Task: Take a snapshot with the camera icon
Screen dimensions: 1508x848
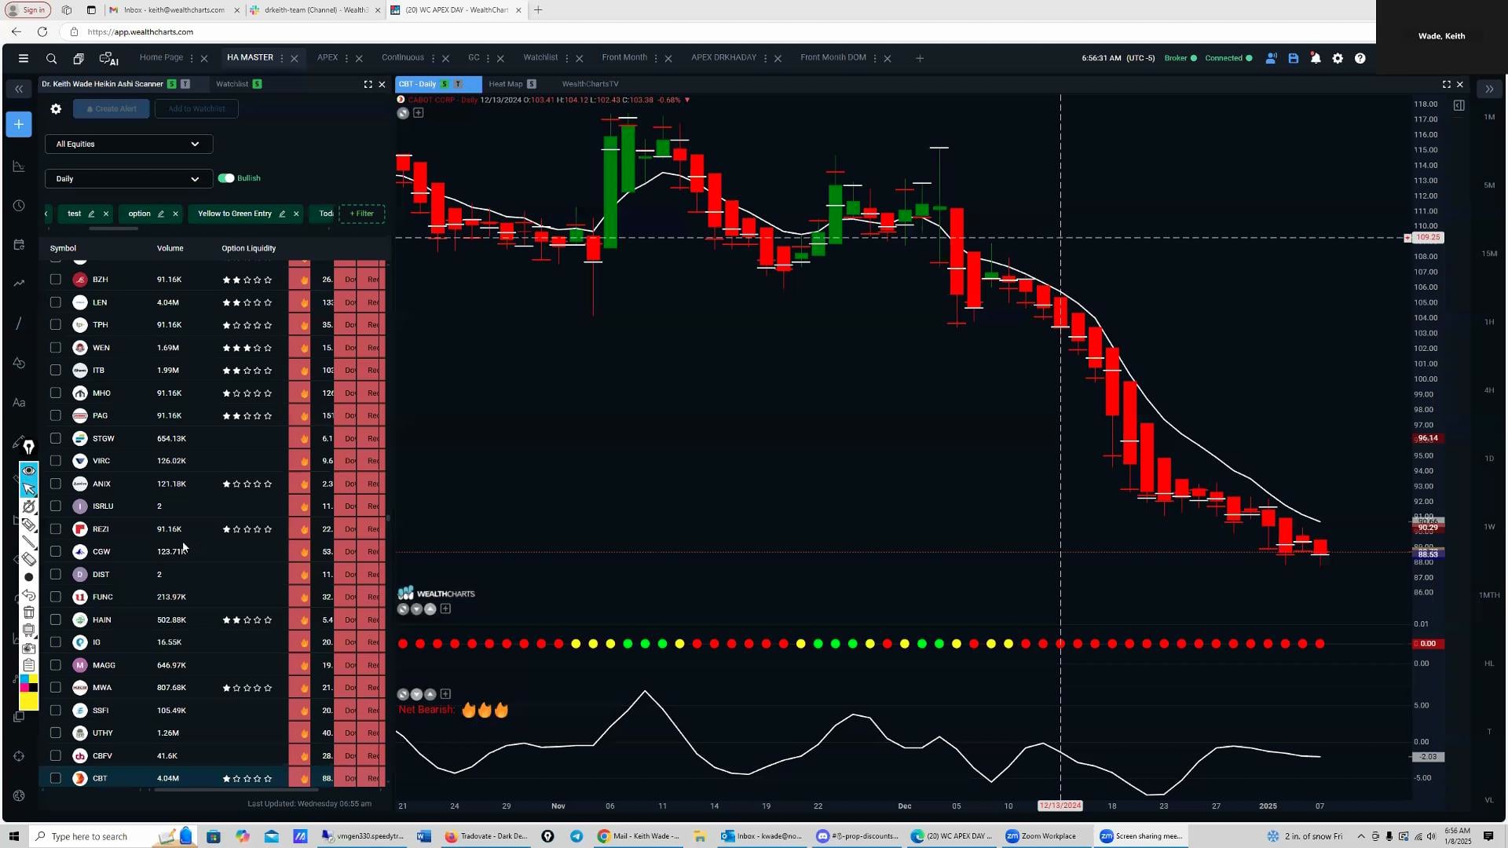Action: click(x=29, y=648)
